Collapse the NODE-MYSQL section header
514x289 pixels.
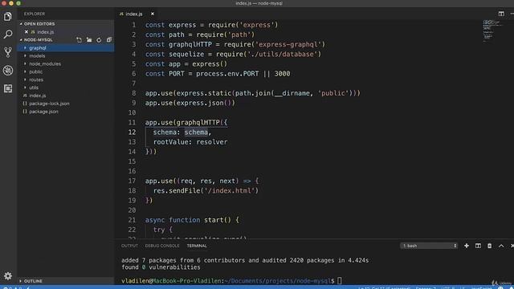click(x=39, y=39)
